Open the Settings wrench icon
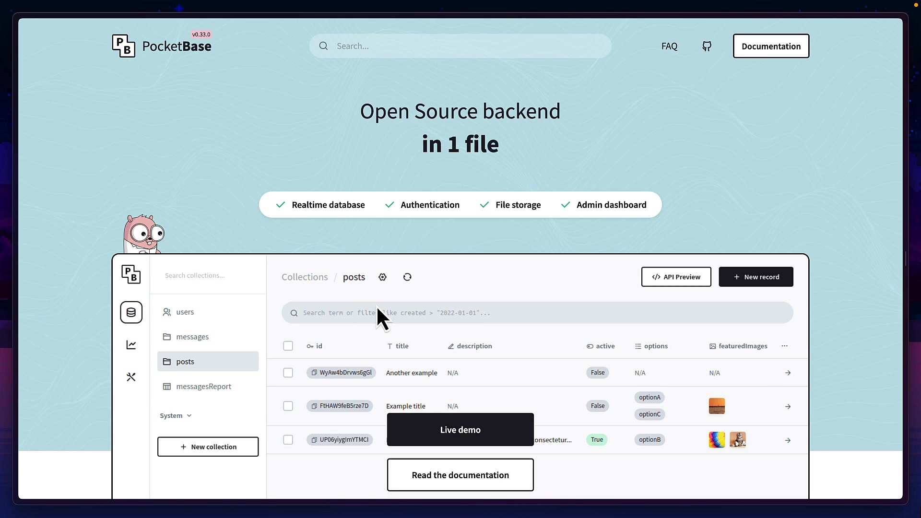Viewport: 921px width, 518px height. click(x=131, y=377)
